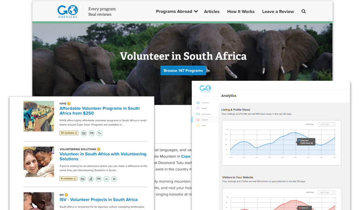Click the 9 reviews badge for Volunteering Solutions
364x210 pixels.
tap(68, 179)
